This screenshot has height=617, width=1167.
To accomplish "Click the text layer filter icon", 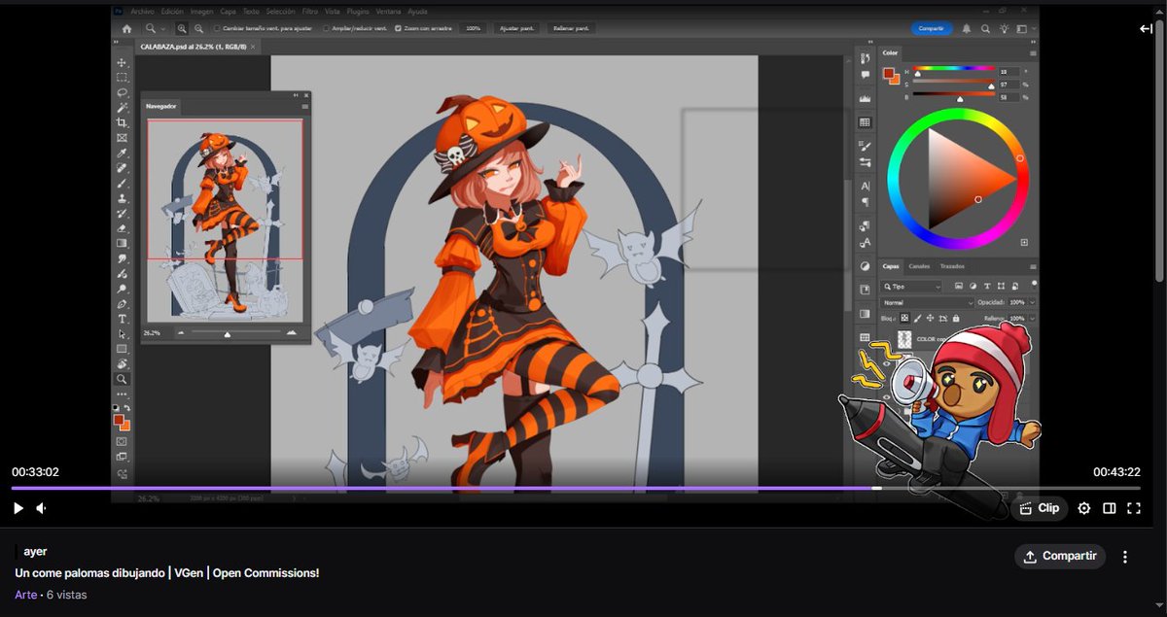I will coord(987,287).
